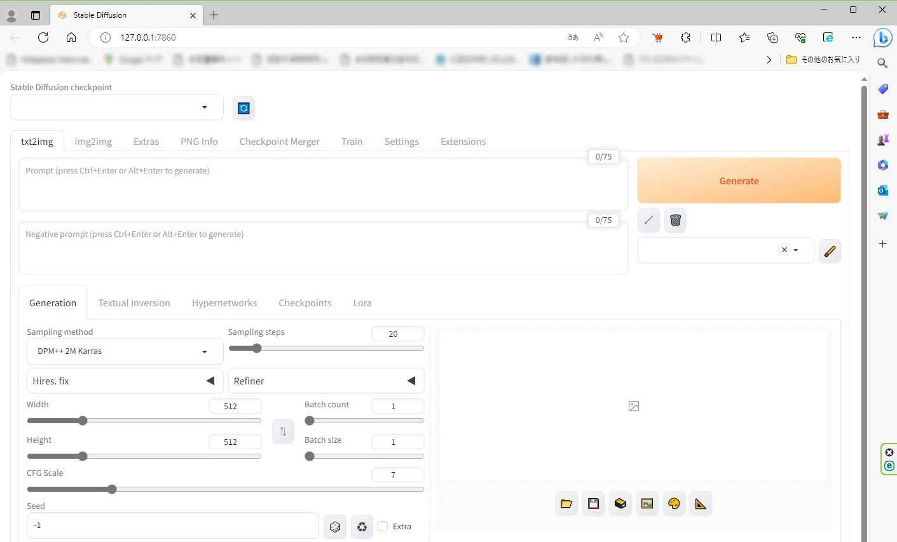897x542 pixels.
Task: Reload the browser page
Action: coord(43,37)
